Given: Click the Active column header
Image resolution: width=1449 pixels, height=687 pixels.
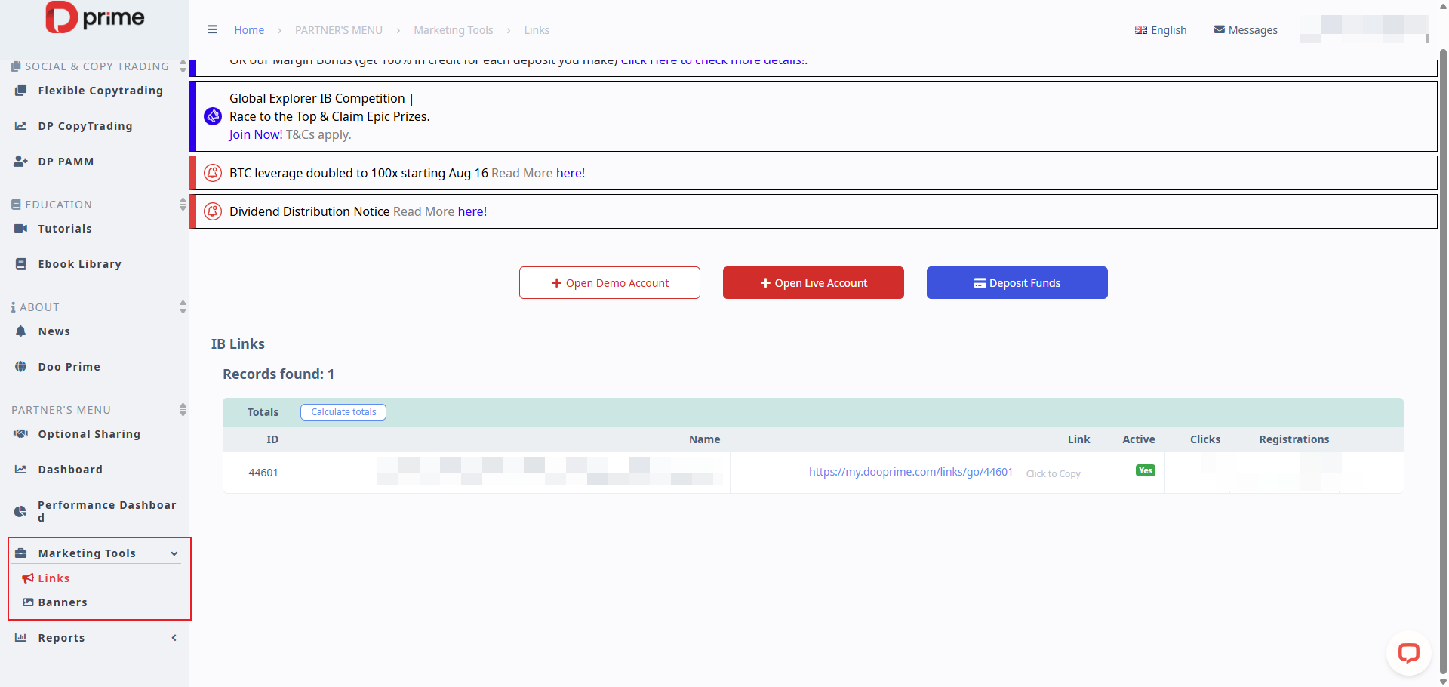Looking at the screenshot, I should pos(1139,439).
